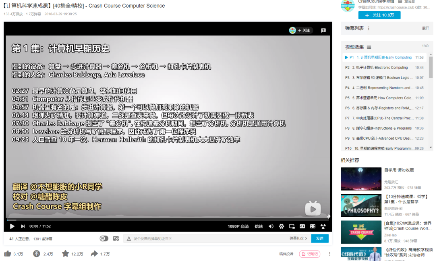Image resolution: width=435 pixels, height=261 pixels.
Task: Open feedback question icon in player top
Action: [x=323, y=31]
